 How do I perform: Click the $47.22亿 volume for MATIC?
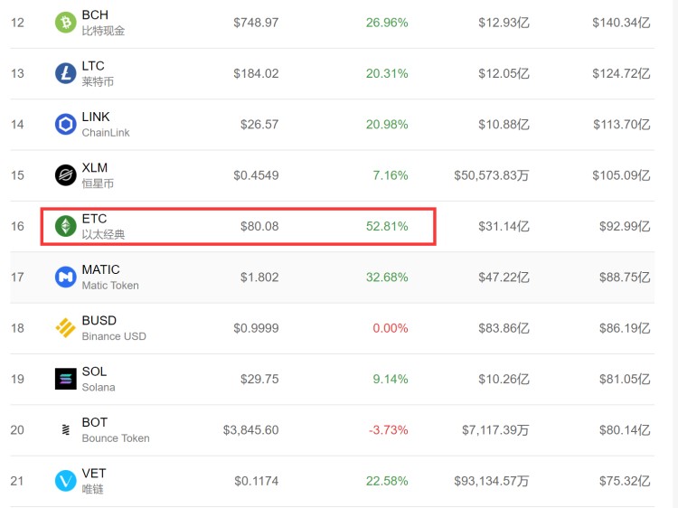tap(504, 278)
